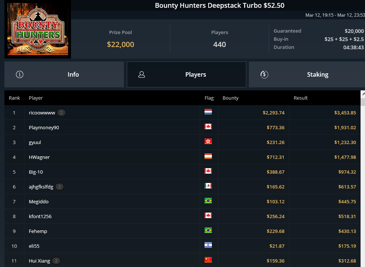Click the Hong Kong flag for gyuul
Viewport: 365px width, 267px height.
pyautogui.click(x=208, y=141)
